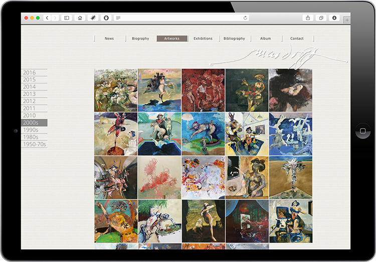Open first row green garden figures painting
The width and height of the screenshot is (376, 262).
116,90
